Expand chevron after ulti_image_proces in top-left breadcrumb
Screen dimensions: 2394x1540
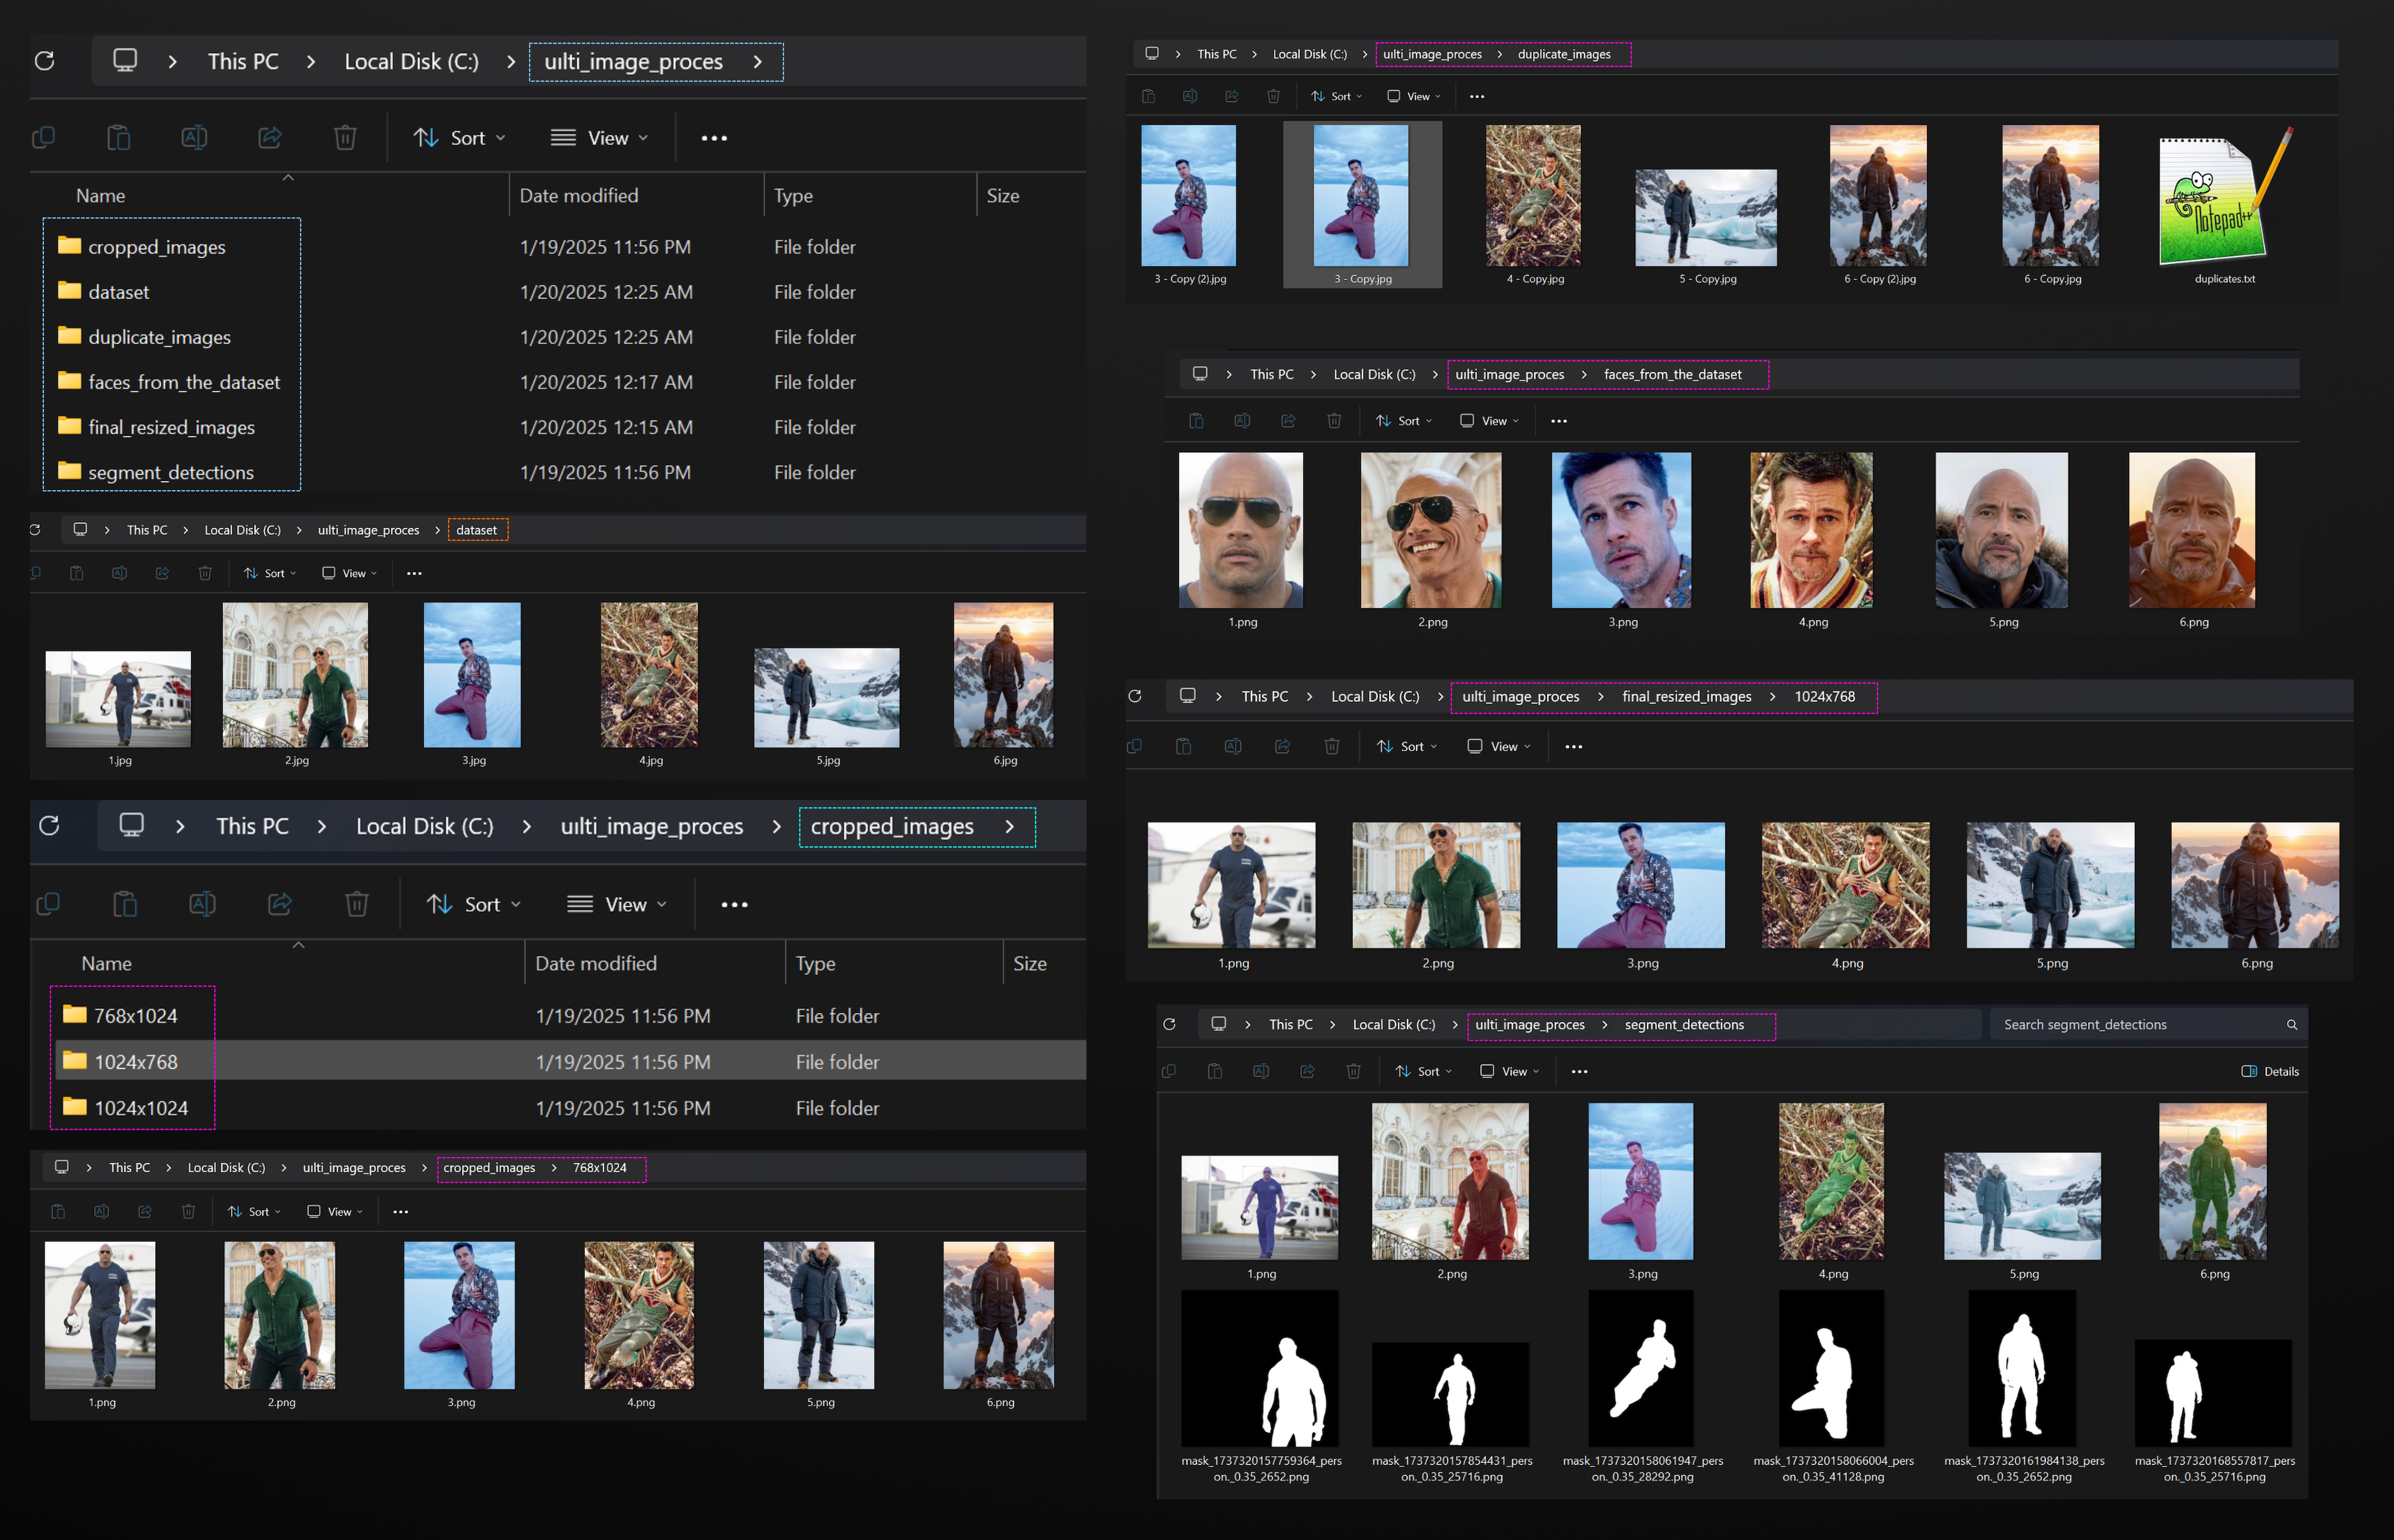pos(757,62)
